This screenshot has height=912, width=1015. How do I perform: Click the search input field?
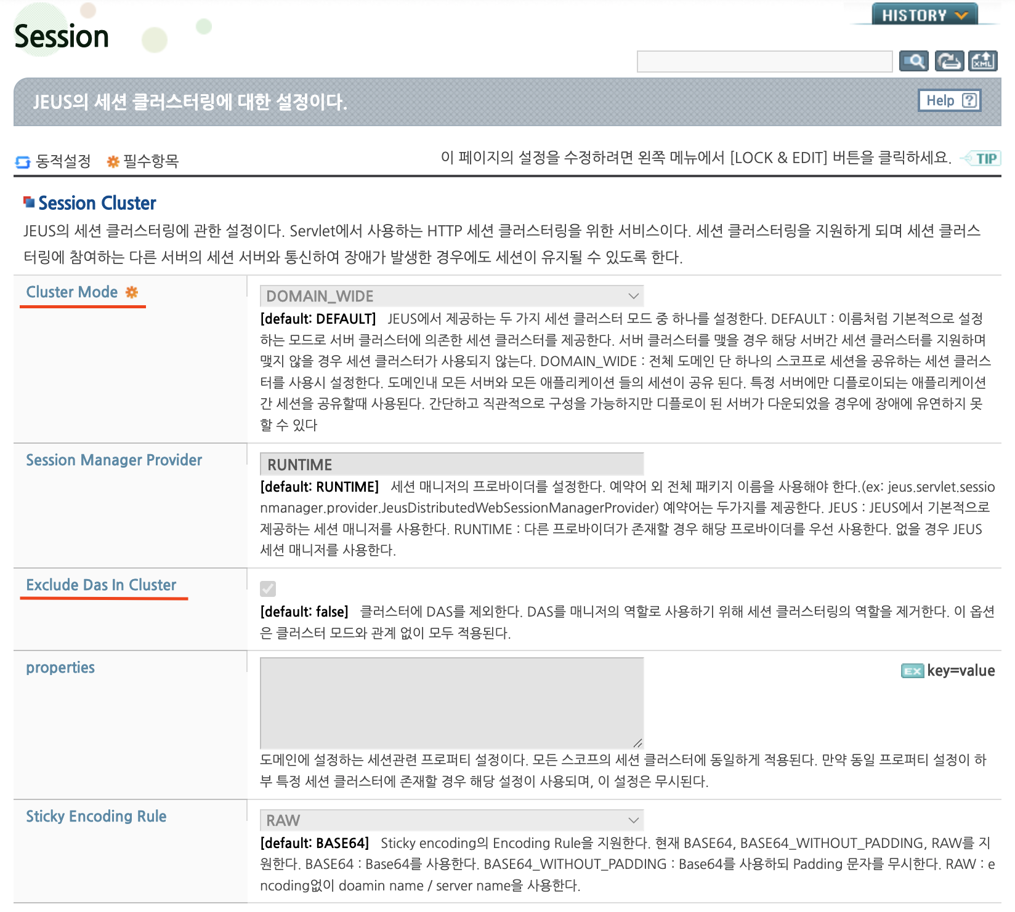764,62
